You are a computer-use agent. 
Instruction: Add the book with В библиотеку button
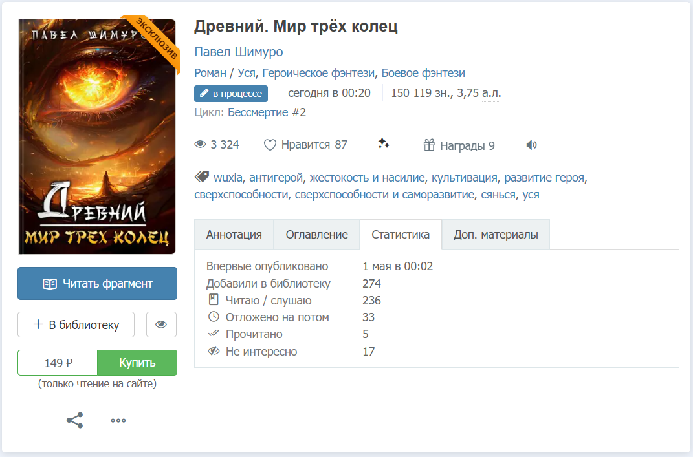coord(76,324)
